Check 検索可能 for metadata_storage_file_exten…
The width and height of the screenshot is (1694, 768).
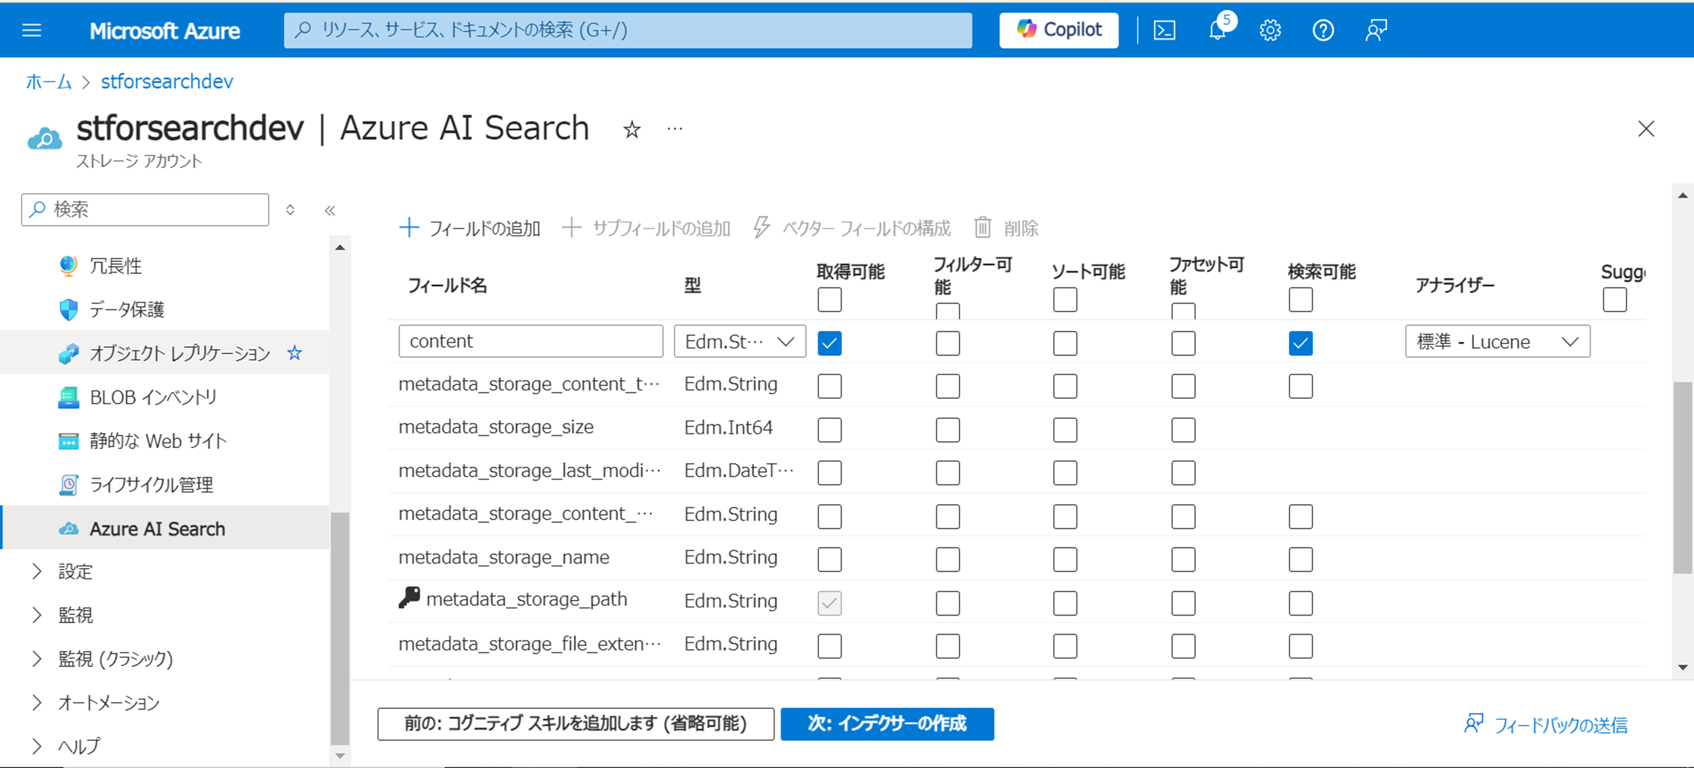pos(1300,646)
